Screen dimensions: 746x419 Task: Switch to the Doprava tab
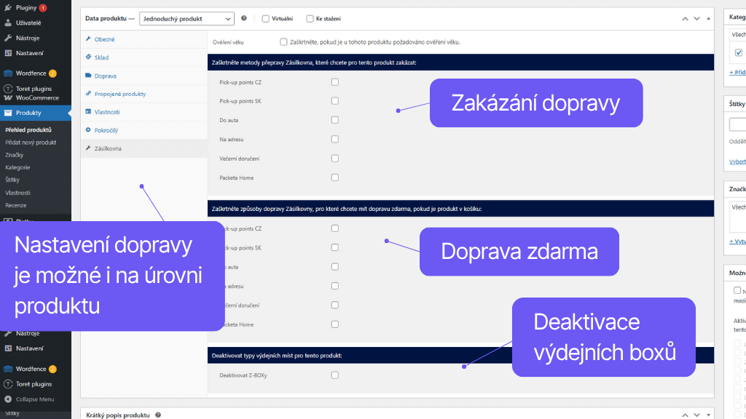point(105,76)
